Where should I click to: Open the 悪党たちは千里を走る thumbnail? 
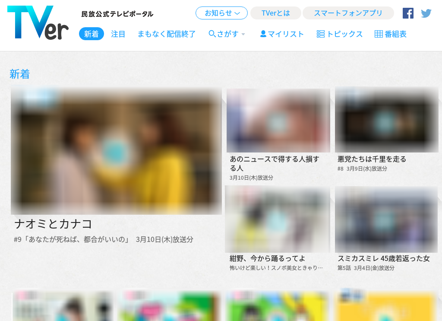pos(386,120)
